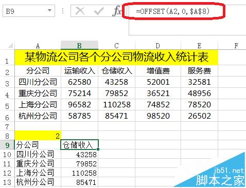Click cell 85471 in row 6
This screenshot has height=188, width=246.
pyautogui.click(x=116, y=116)
